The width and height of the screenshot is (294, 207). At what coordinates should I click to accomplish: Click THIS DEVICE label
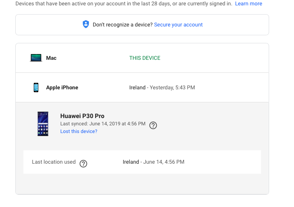(x=145, y=58)
